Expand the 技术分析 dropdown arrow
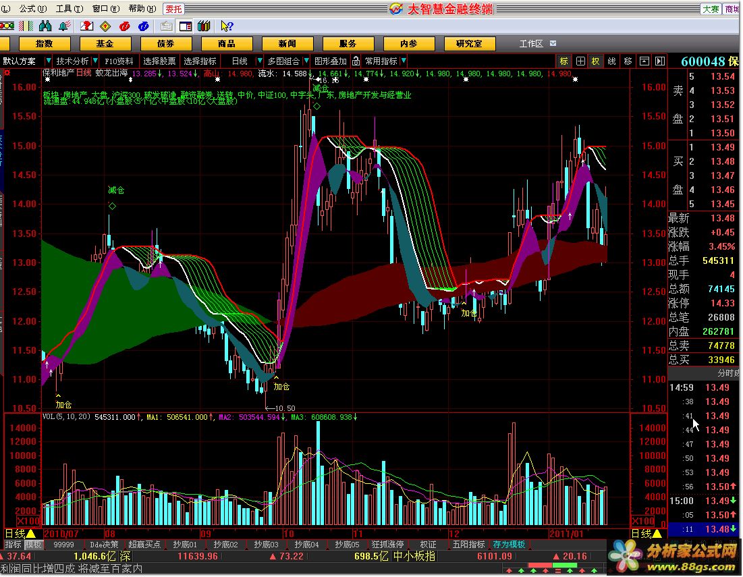 tap(95, 61)
